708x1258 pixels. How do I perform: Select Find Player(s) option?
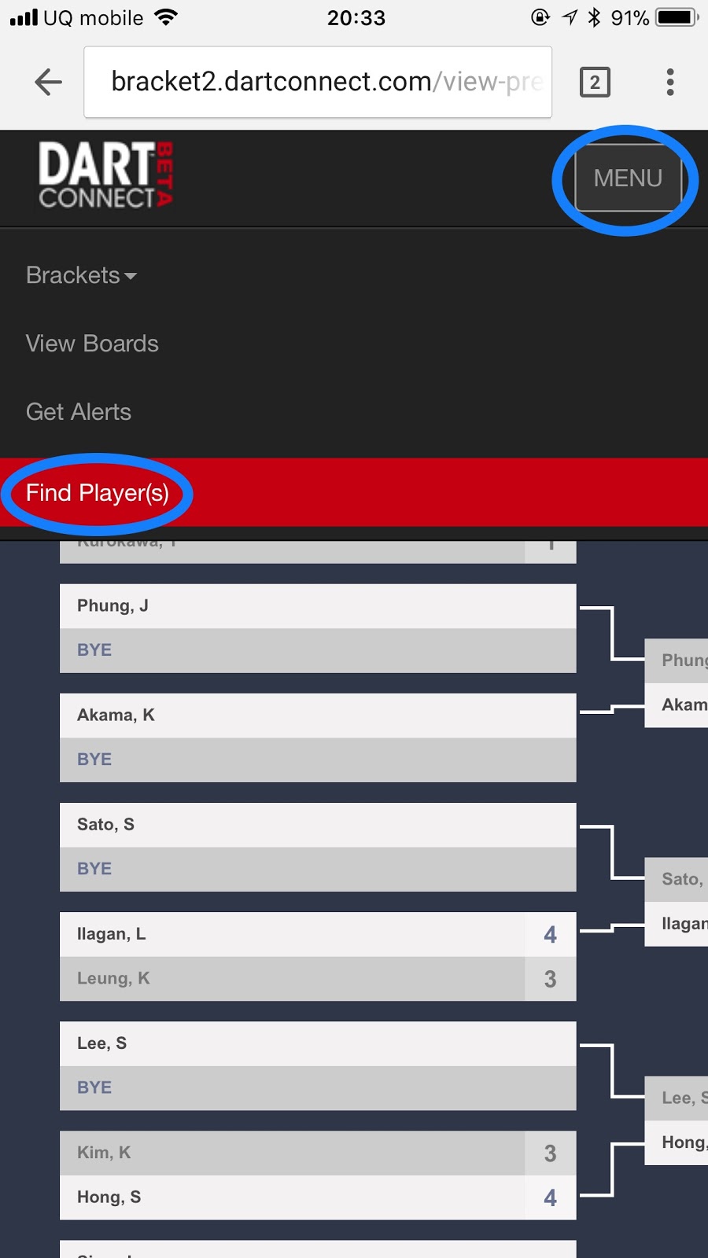click(x=98, y=493)
